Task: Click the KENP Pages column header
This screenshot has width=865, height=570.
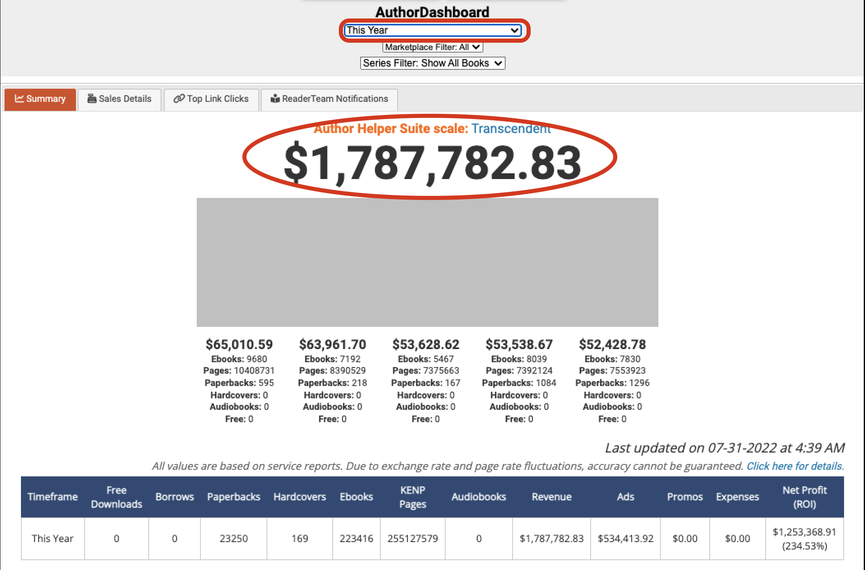Action: tap(413, 497)
